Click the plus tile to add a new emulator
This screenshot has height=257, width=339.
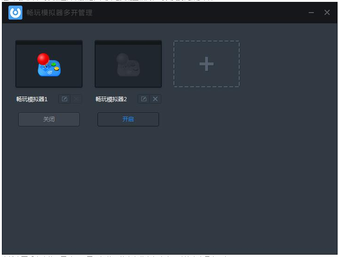point(207,64)
